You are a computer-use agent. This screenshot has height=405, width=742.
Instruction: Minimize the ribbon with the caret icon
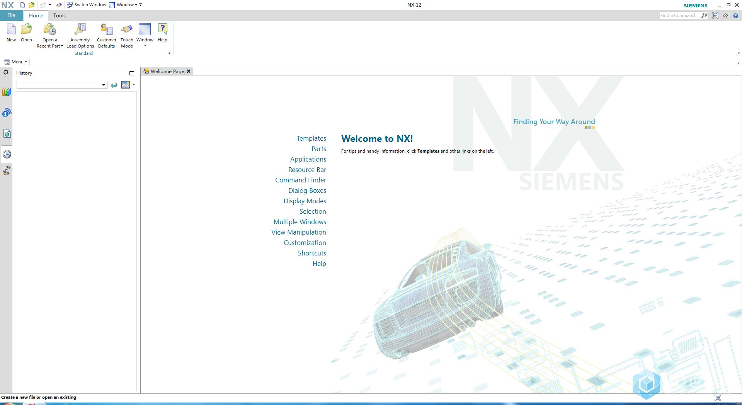pyautogui.click(x=725, y=15)
